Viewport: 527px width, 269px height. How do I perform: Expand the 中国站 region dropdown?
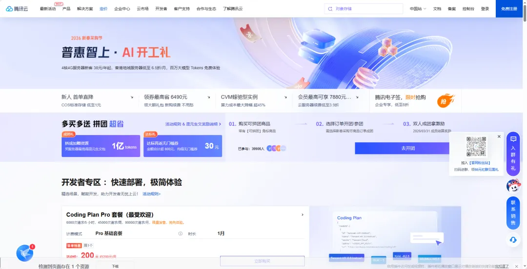point(418,9)
